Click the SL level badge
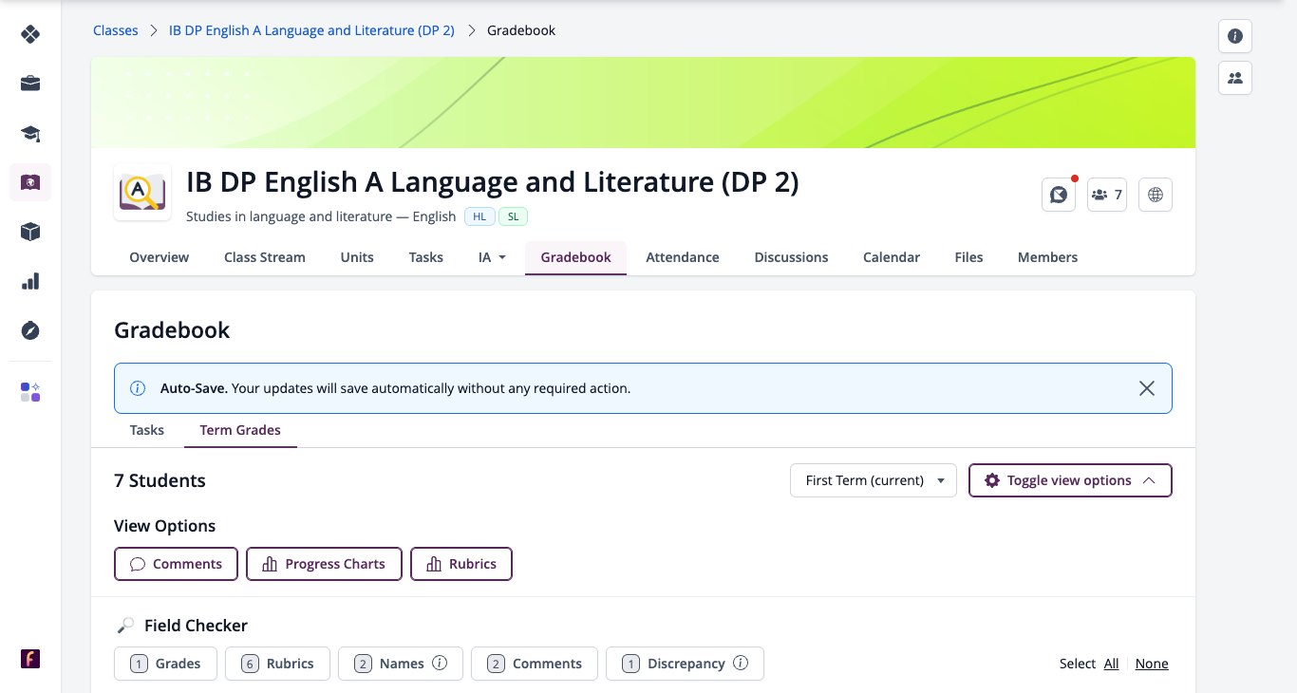1297x693 pixels. click(x=513, y=216)
